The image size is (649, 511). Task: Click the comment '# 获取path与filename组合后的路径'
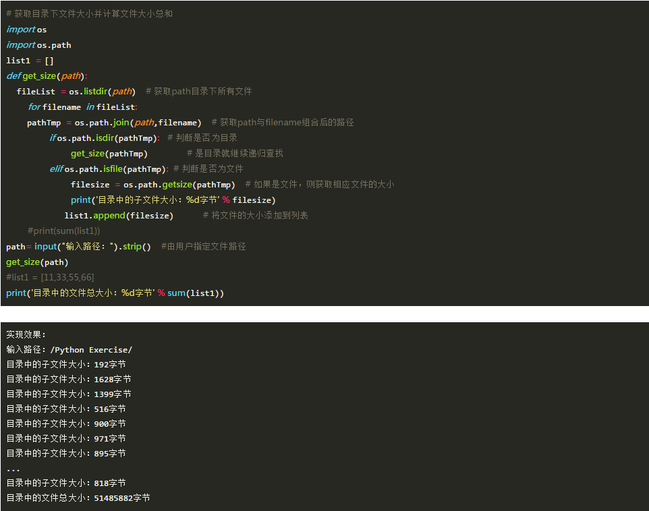click(283, 123)
